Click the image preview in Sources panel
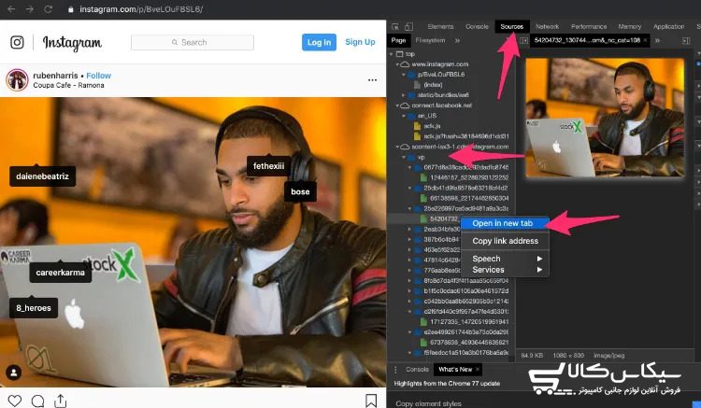Viewport: 701px width, 408px height. click(x=605, y=118)
